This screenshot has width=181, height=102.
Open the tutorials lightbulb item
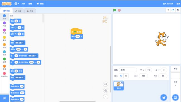(40, 4)
